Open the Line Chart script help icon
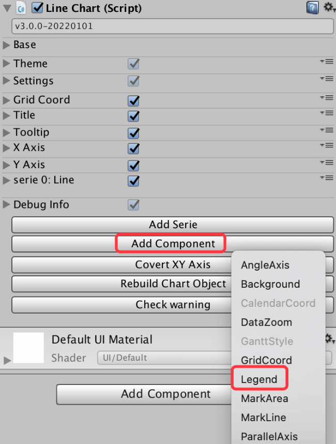 tap(312, 8)
